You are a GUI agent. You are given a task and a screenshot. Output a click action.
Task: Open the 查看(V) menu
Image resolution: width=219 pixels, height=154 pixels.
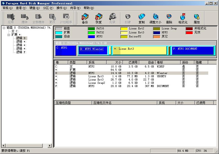(x=21, y=8)
